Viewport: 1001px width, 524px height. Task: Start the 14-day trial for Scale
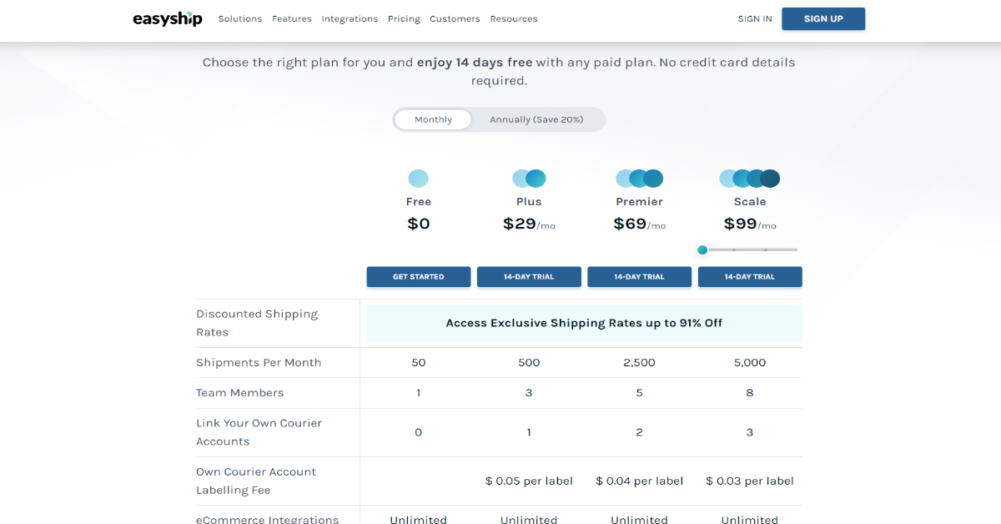(750, 277)
